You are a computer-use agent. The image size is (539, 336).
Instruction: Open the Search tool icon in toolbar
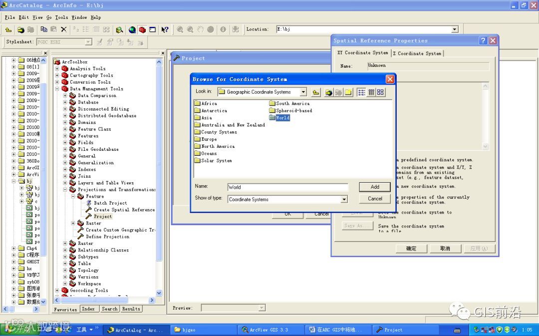[119, 30]
